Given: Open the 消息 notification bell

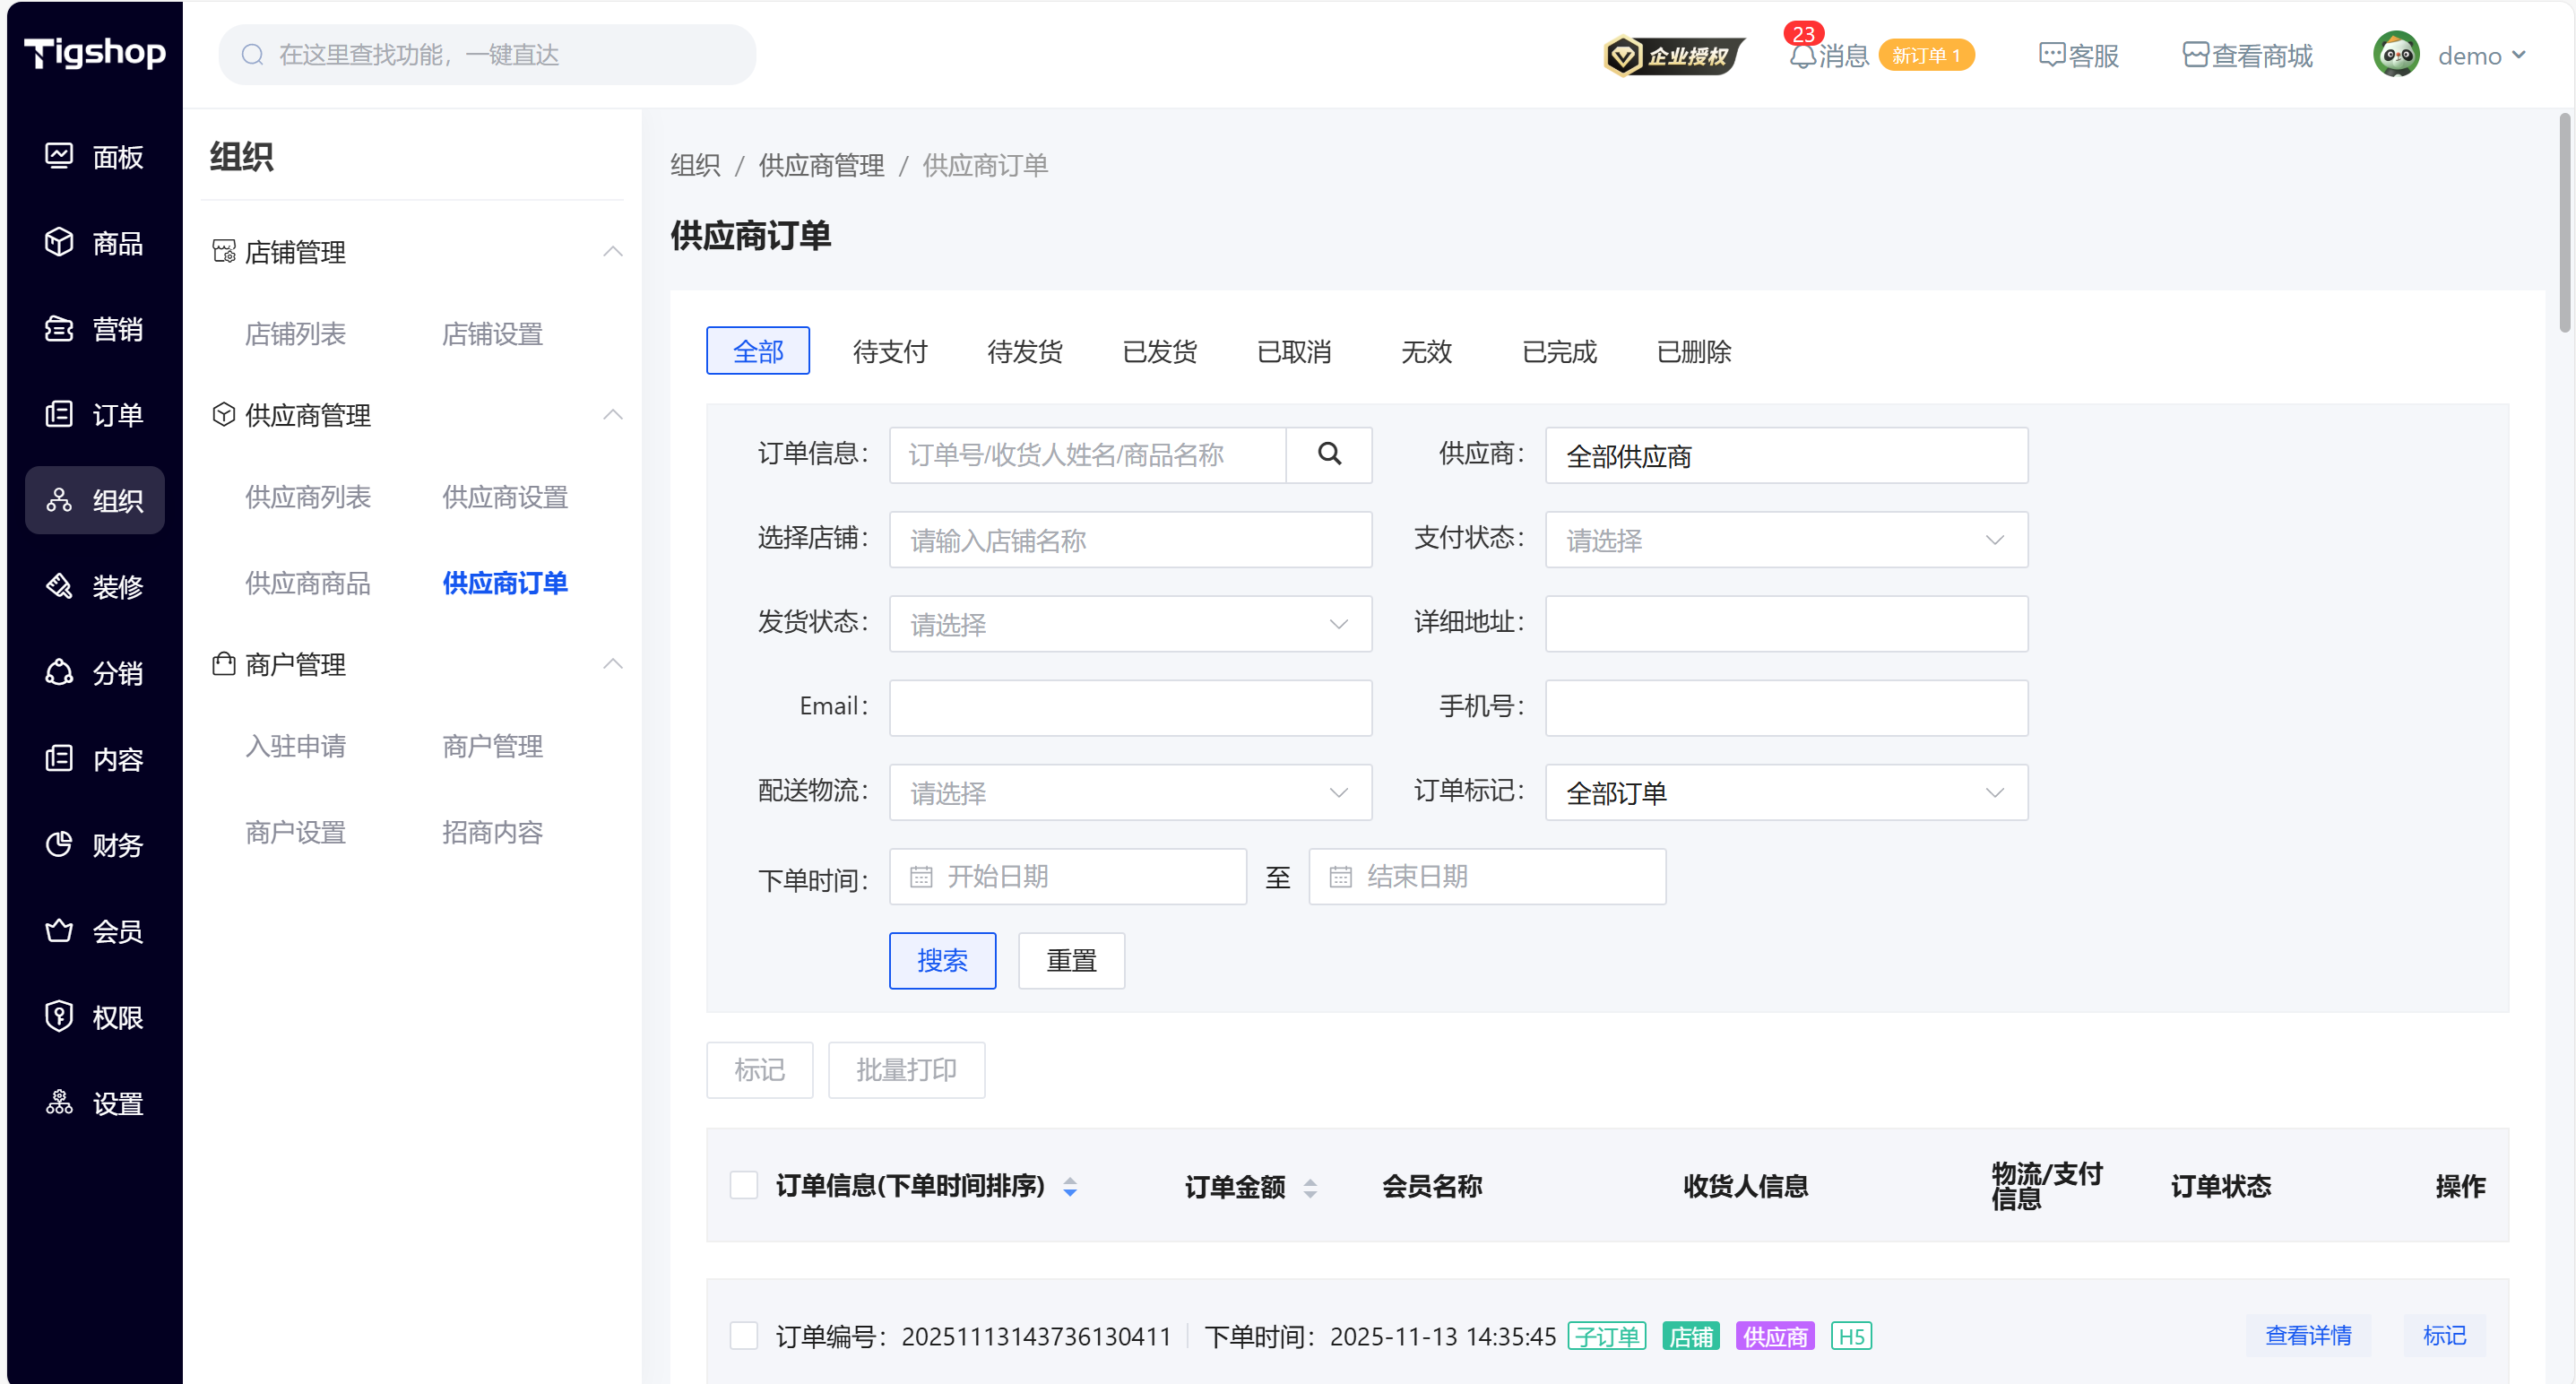Looking at the screenshot, I should point(1802,56).
